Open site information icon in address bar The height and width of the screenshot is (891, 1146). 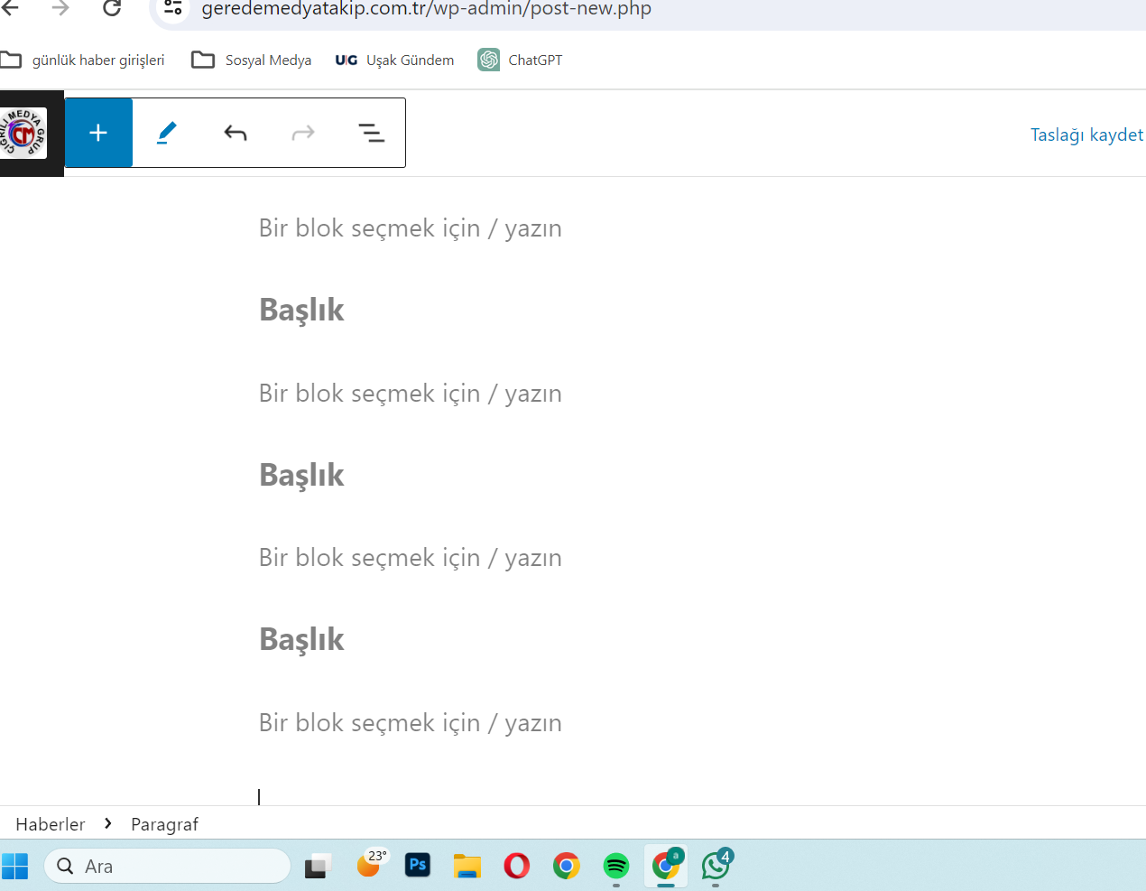click(173, 9)
